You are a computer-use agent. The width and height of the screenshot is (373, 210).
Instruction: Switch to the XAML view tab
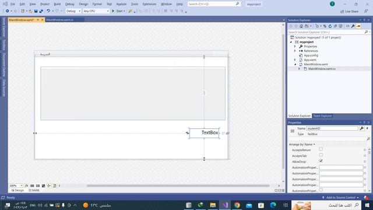(x=34, y=190)
